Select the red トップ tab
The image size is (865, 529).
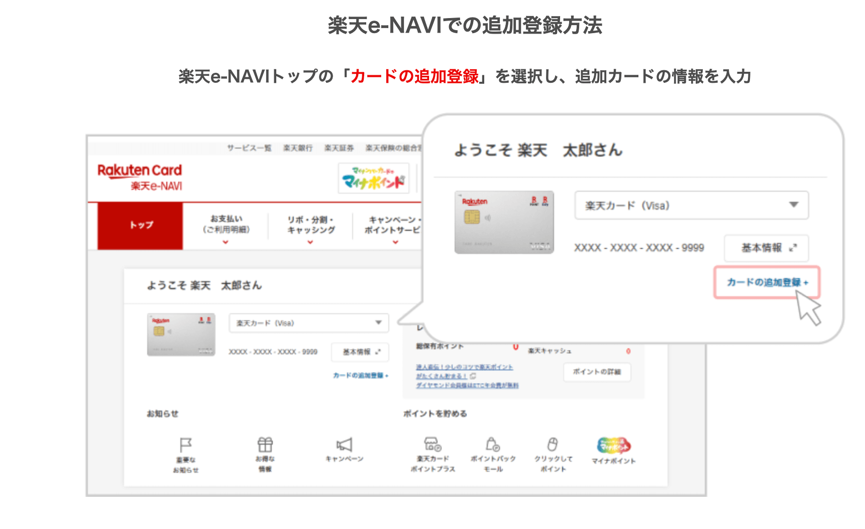[140, 225]
